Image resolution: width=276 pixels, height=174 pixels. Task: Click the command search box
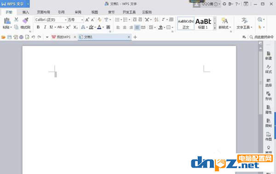(262, 37)
